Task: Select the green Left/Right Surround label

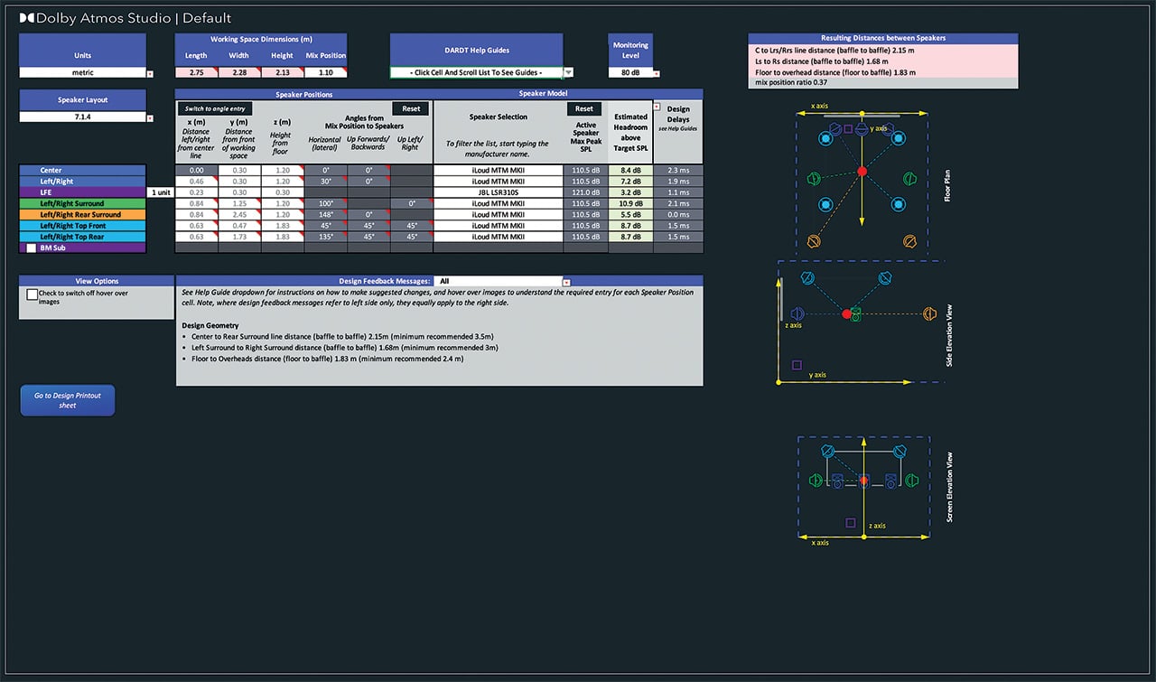Action: click(82, 203)
